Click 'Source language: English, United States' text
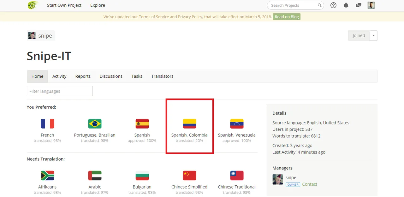 click(311, 123)
